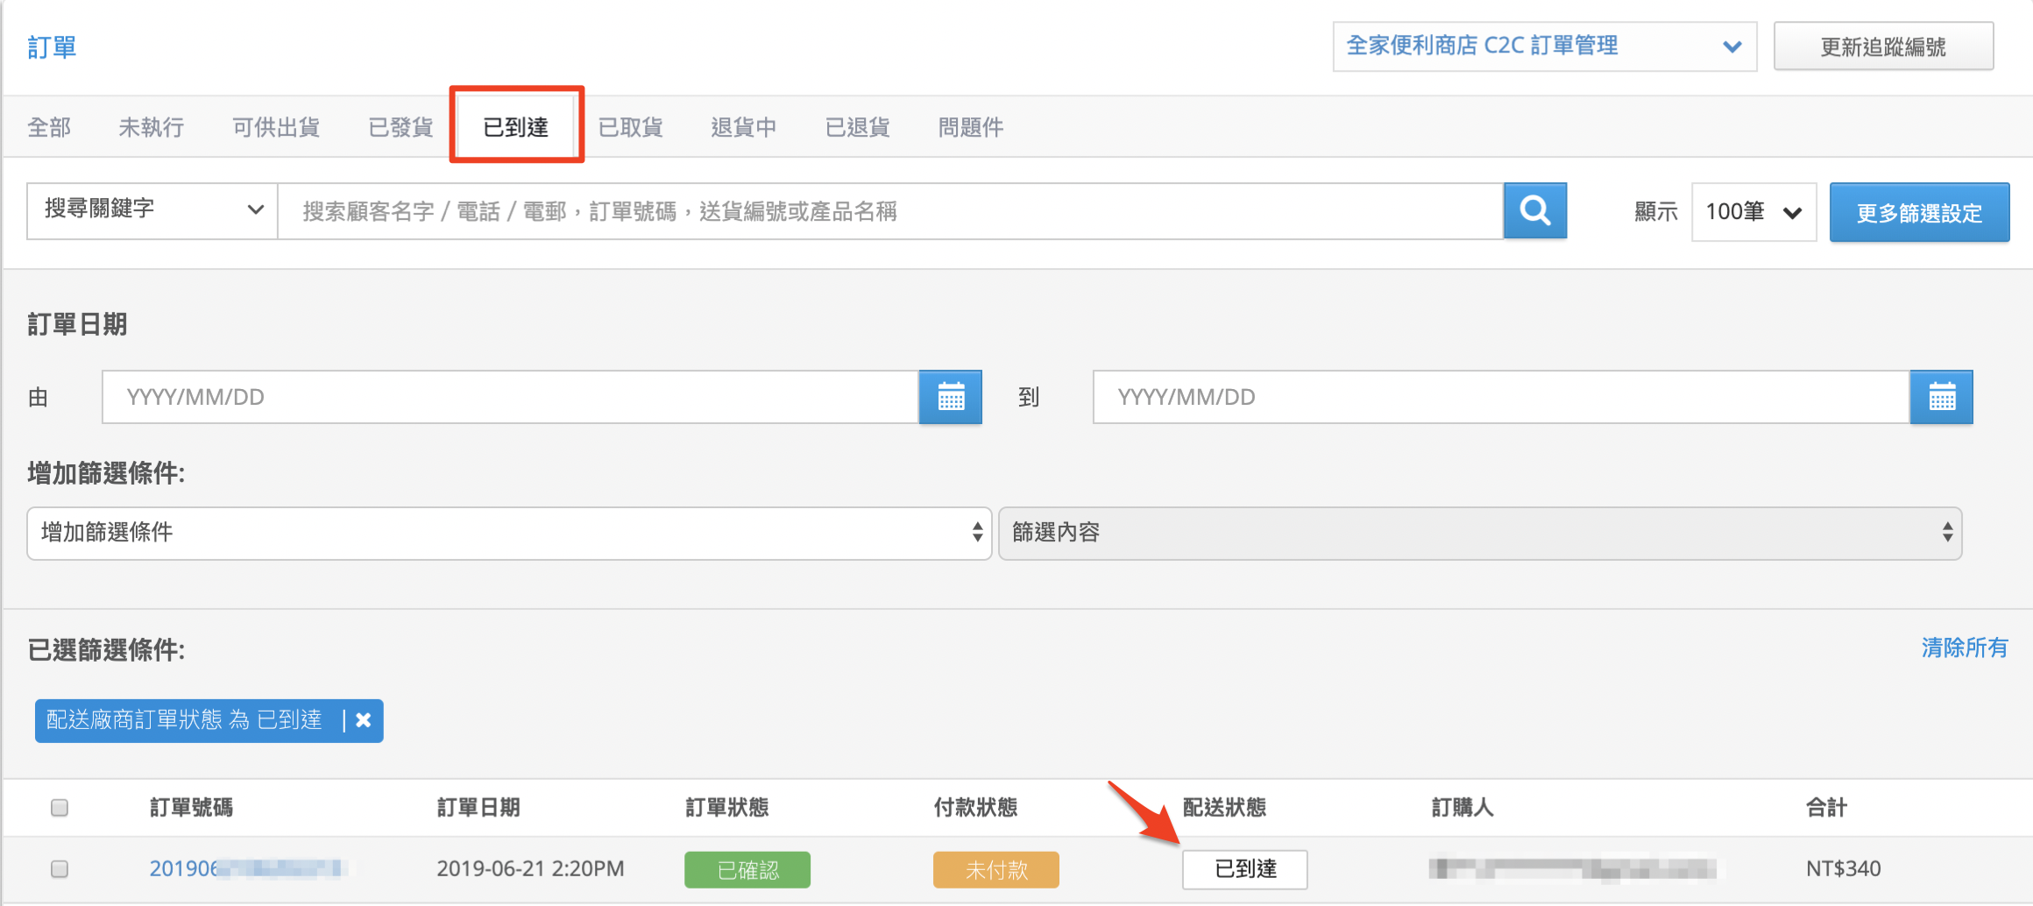Click the end date YYYY/MM/DD field
Viewport: 2033px width, 906px height.
pyautogui.click(x=1501, y=397)
